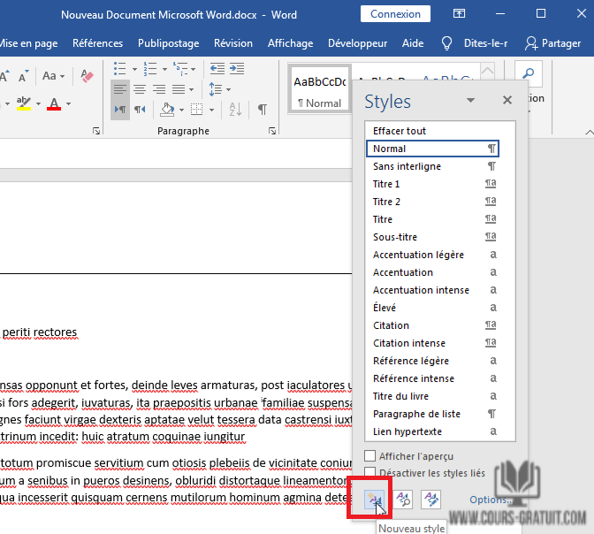Open the Mise en page tab
This screenshot has width=594, height=534.
click(29, 43)
